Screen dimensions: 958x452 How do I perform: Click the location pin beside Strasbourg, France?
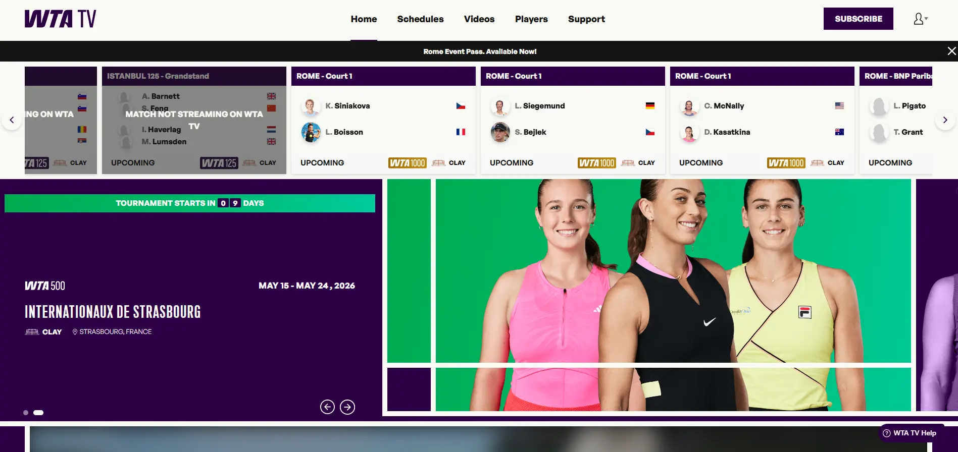click(x=75, y=332)
